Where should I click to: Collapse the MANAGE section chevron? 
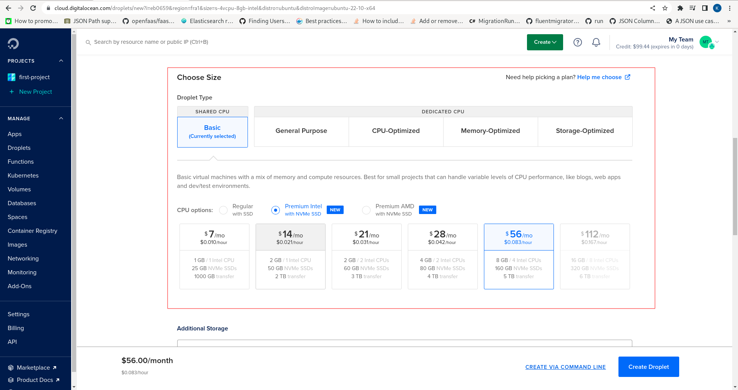tap(61, 118)
